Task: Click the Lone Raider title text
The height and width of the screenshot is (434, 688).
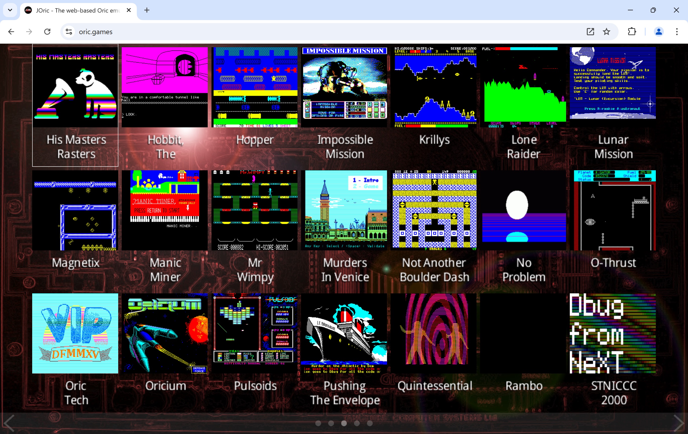Action: click(x=524, y=147)
